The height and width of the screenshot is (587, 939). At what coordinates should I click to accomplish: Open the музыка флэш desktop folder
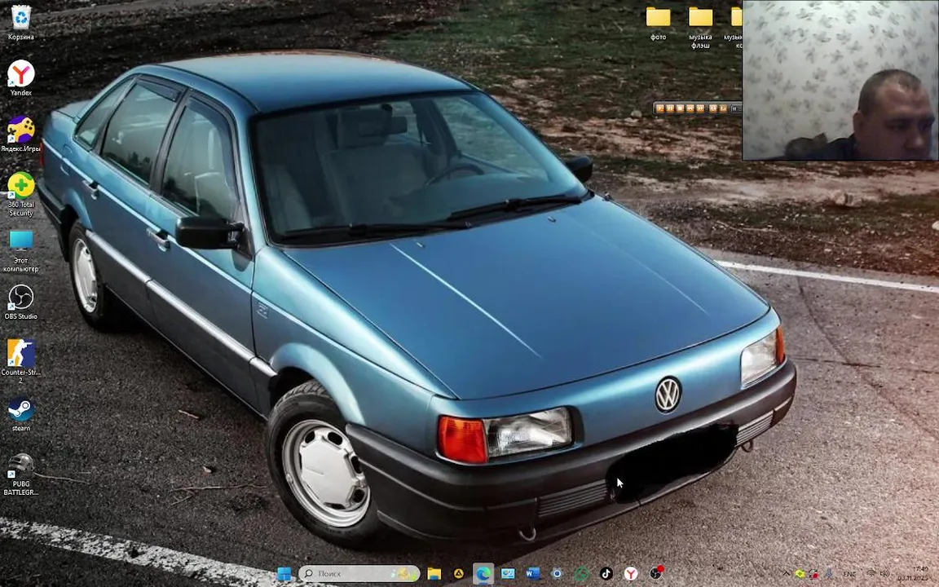[x=701, y=27]
